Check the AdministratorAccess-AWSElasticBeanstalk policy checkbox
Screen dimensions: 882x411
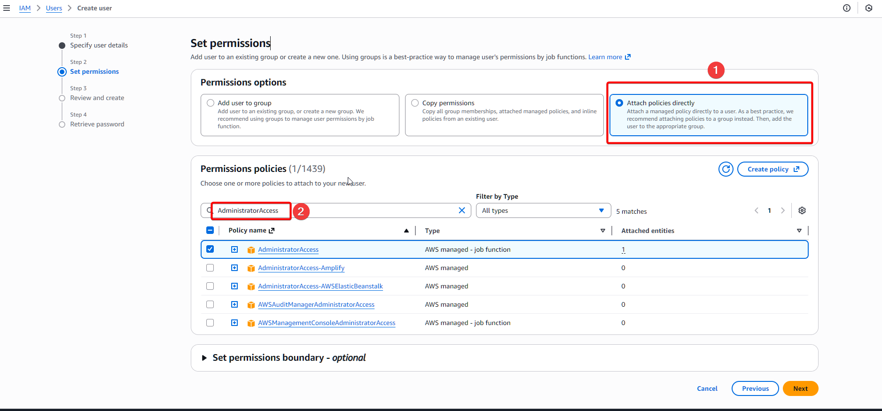point(210,286)
